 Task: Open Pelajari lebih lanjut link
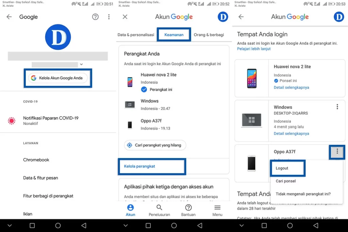254,49
